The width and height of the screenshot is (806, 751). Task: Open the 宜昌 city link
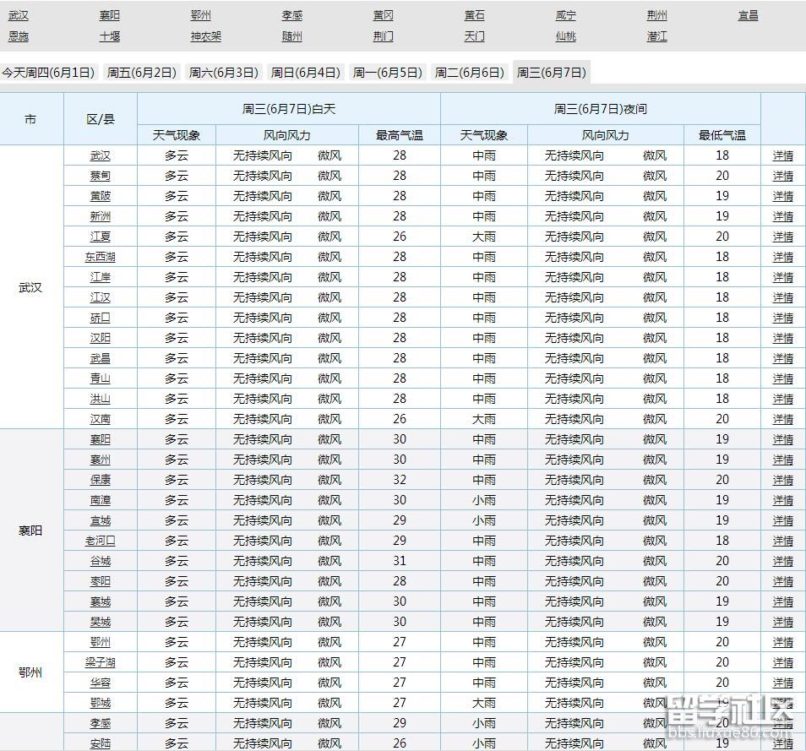pos(748,14)
